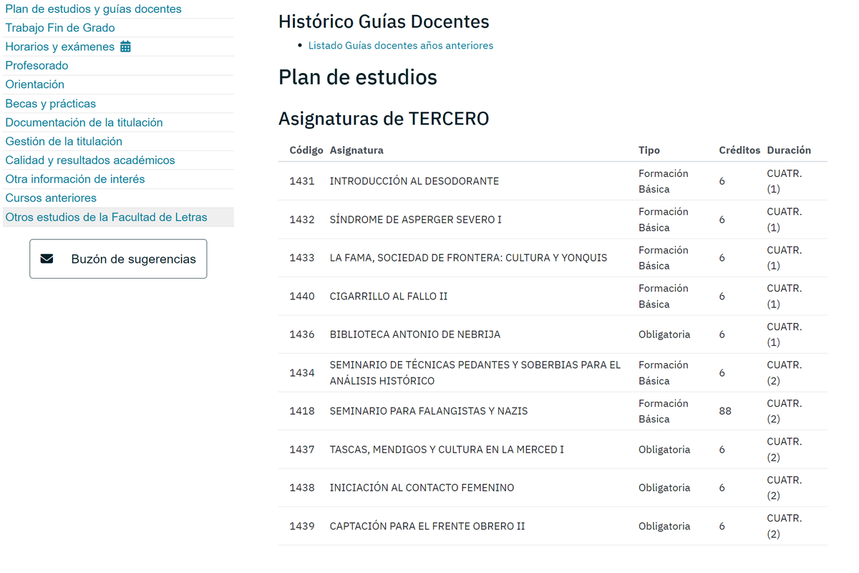Click code 1434 cell

[x=302, y=372]
